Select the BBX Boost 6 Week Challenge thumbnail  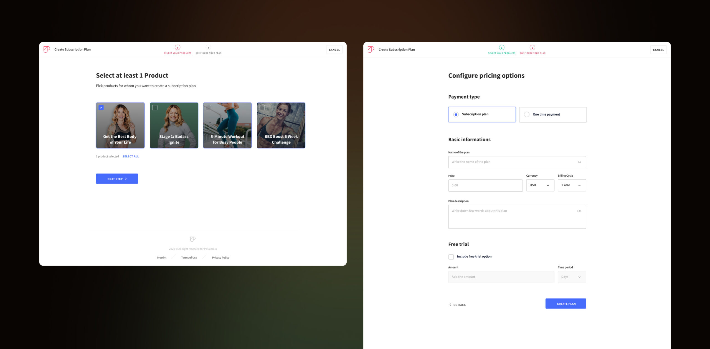(281, 125)
